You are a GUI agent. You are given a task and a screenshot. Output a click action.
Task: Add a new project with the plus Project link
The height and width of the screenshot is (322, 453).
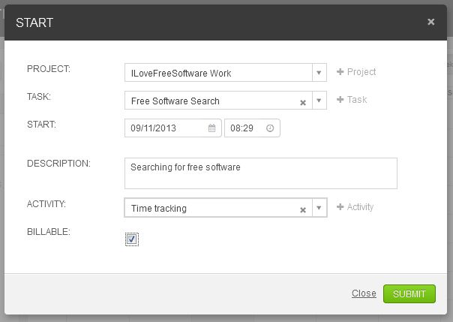tap(357, 72)
